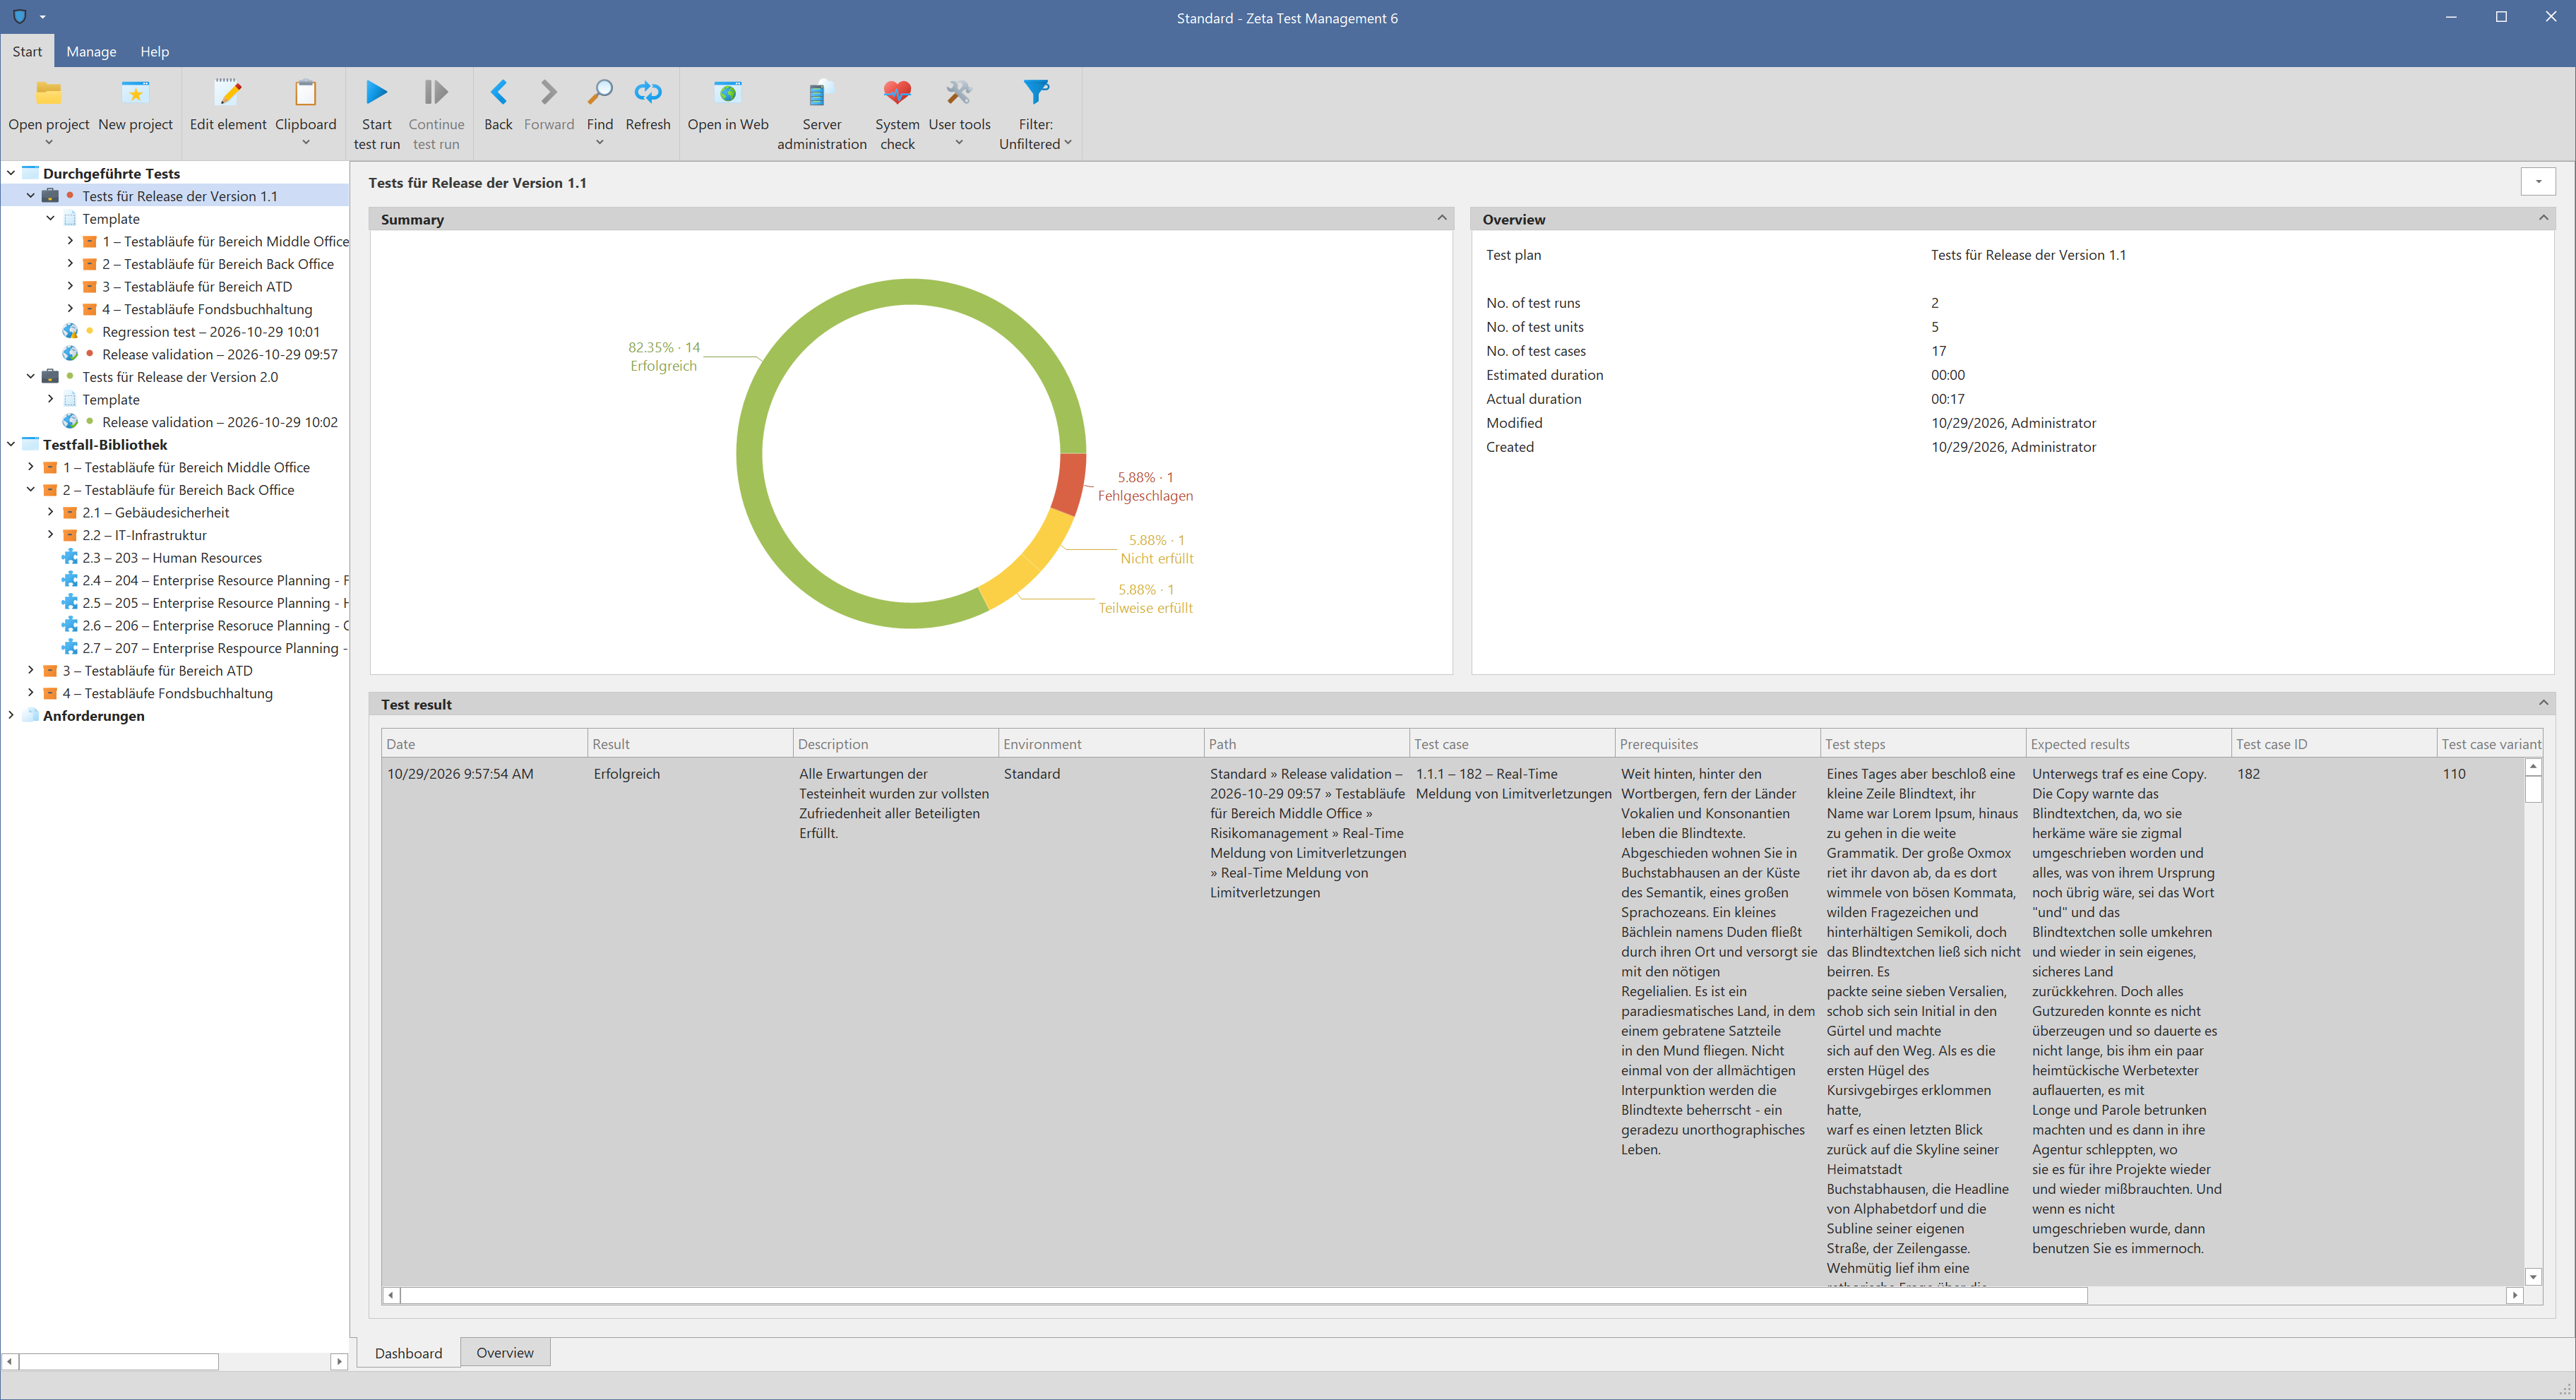The height and width of the screenshot is (1400, 2576).
Task: Switch to the Dashboard bottom tab
Action: click(x=408, y=1352)
